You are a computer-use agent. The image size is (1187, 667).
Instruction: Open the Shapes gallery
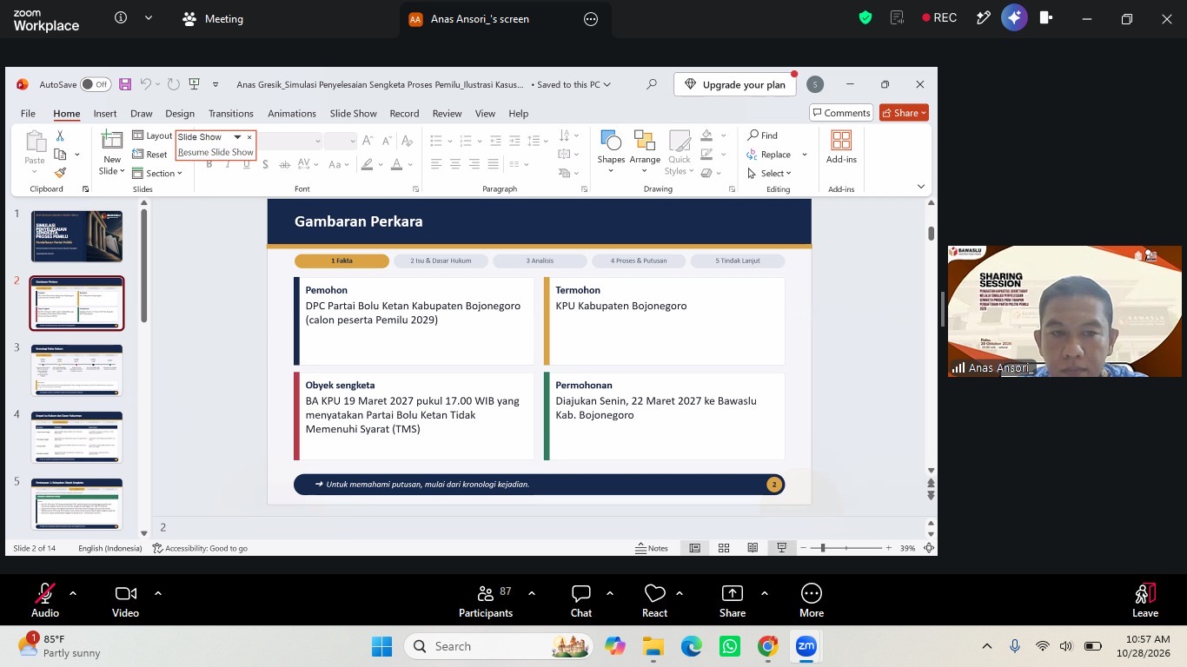click(611, 152)
